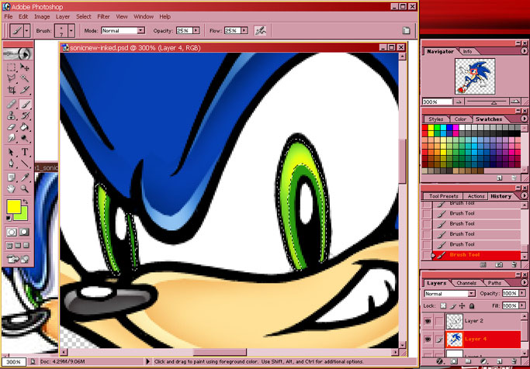Click the Layer 2 thumbnail

454,321
